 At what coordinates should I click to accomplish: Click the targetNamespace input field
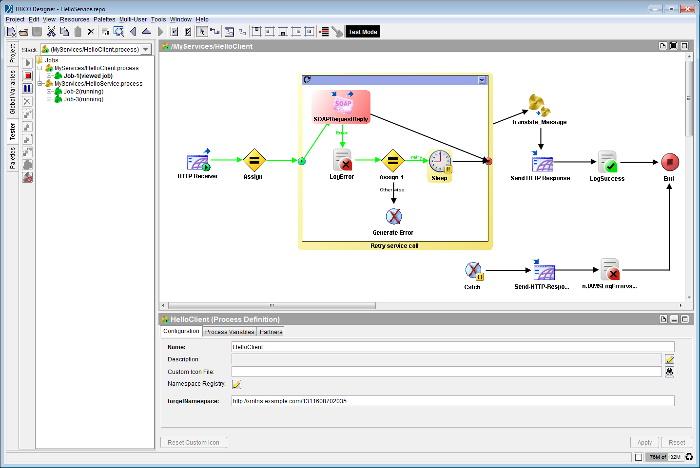(x=453, y=401)
